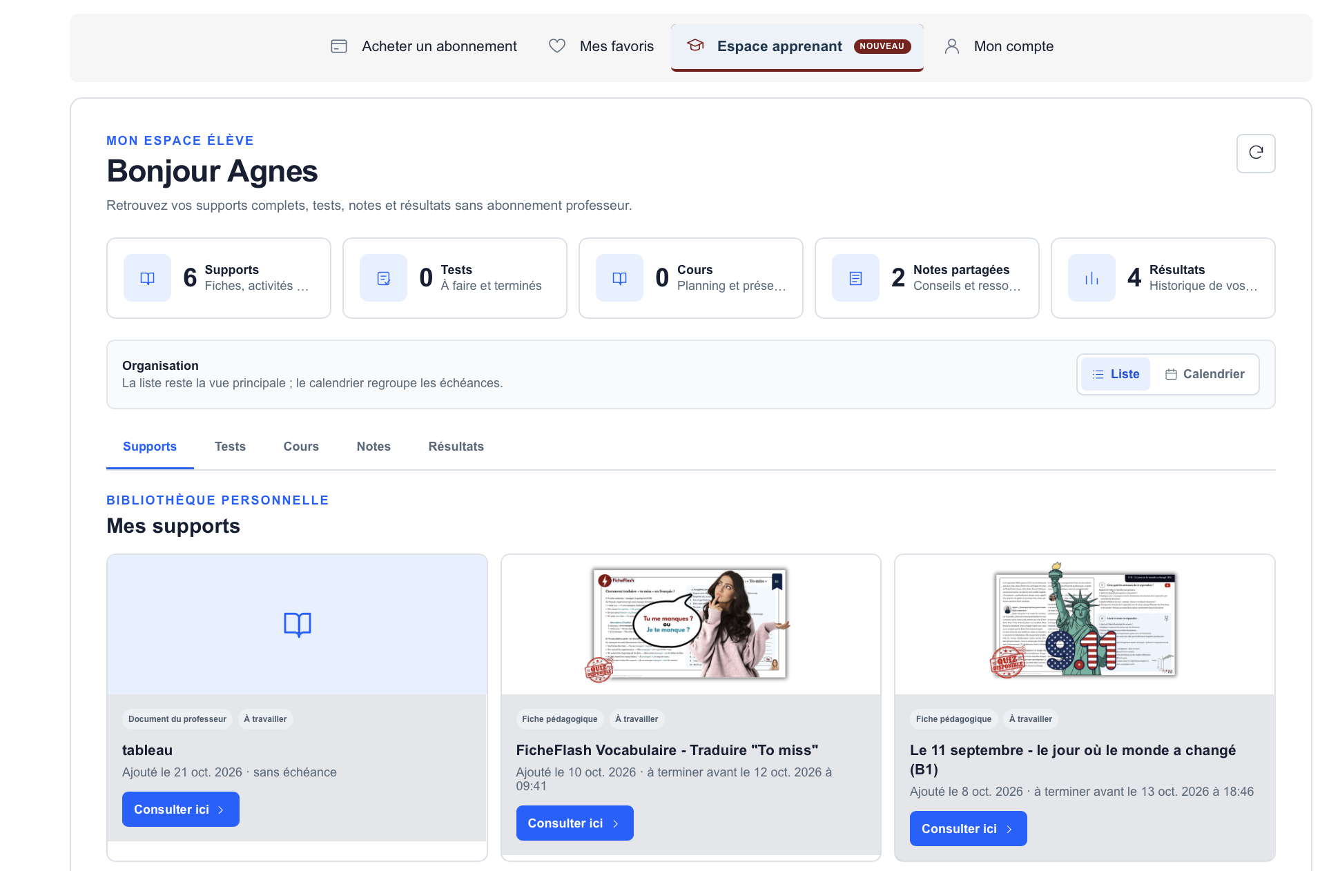Open Mes favoris in top navigation
This screenshot has height=871, width=1320.
point(601,46)
